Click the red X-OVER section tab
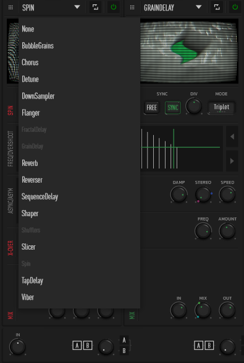This screenshot has width=244, height=363. [x=11, y=248]
